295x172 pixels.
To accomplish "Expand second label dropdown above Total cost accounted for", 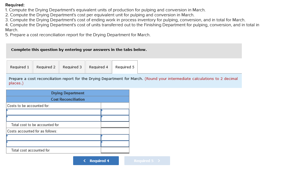I will (54, 144).
